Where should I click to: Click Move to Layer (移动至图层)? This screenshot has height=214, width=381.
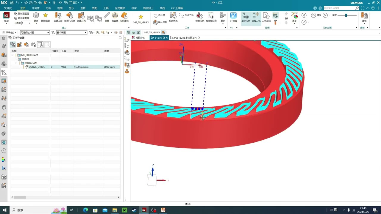tap(21, 18)
